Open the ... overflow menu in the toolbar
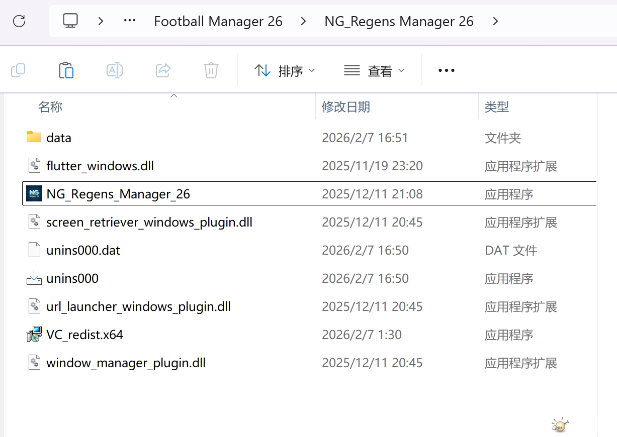This screenshot has height=437, width=617. [x=446, y=71]
